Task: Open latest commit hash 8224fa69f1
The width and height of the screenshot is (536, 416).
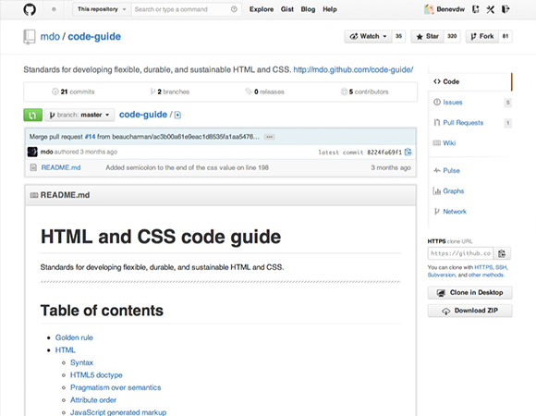Action: (x=384, y=153)
